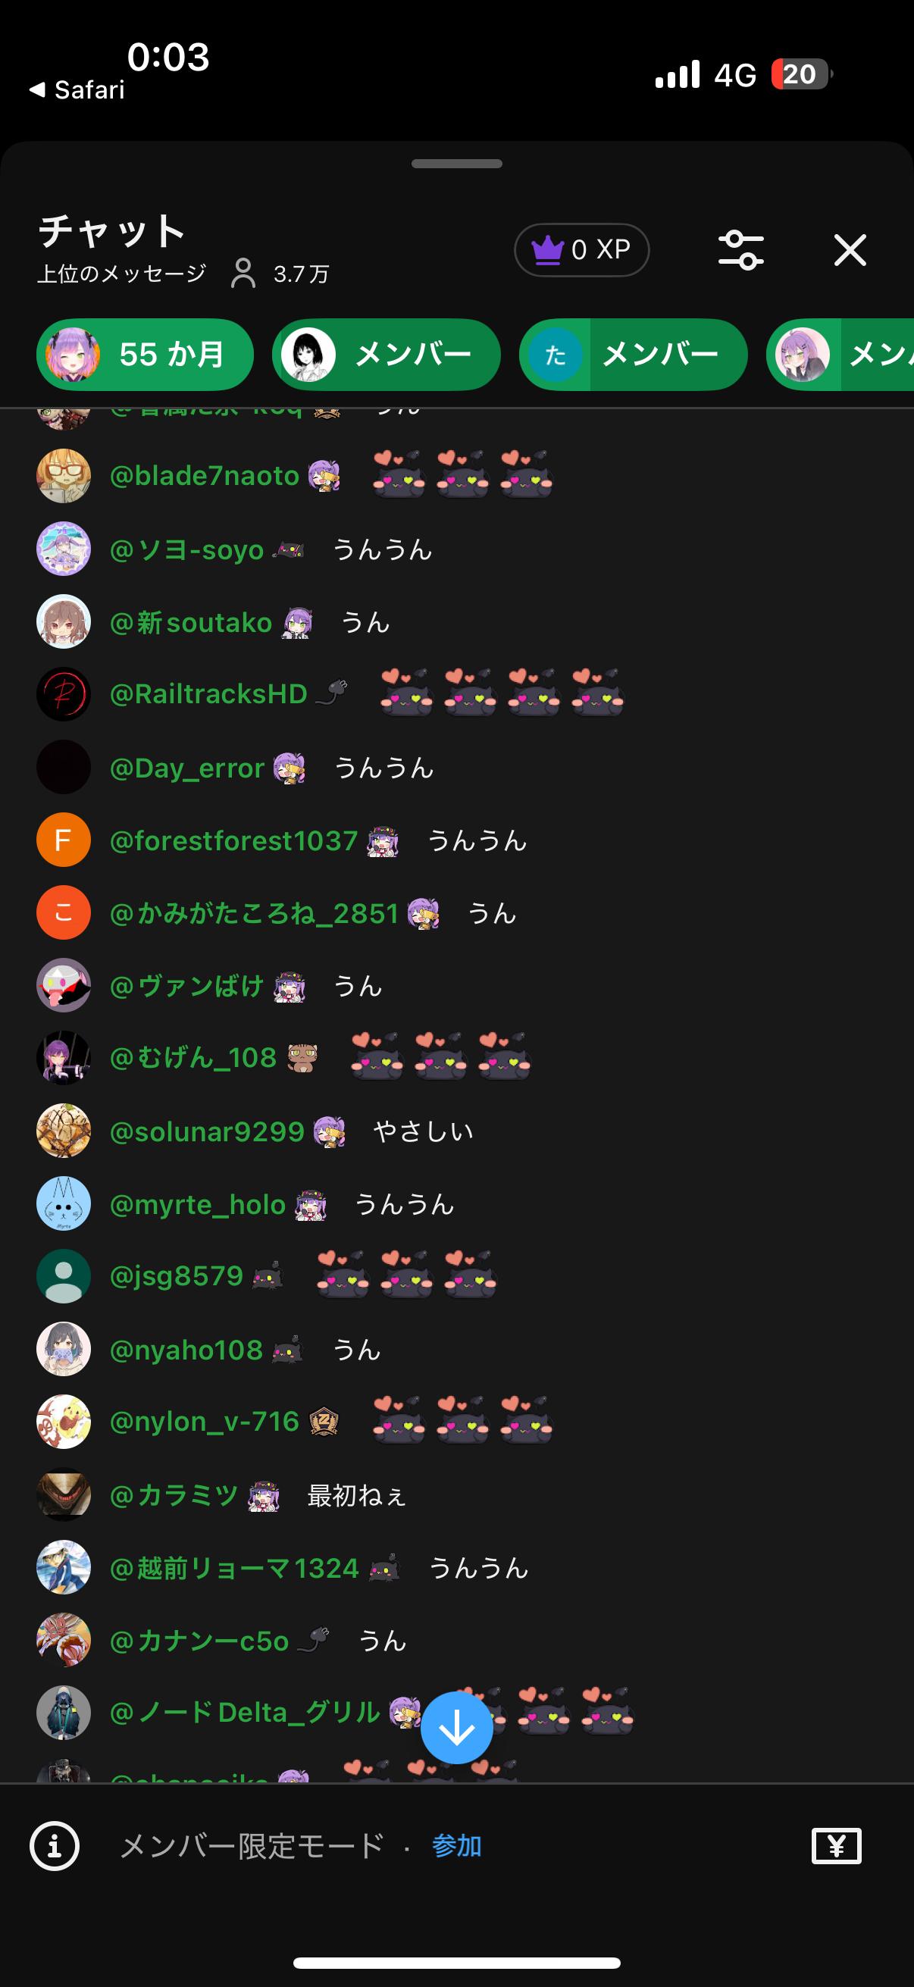Open the chat filter settings sliders icon
The image size is (914, 1987).
pos(740,250)
